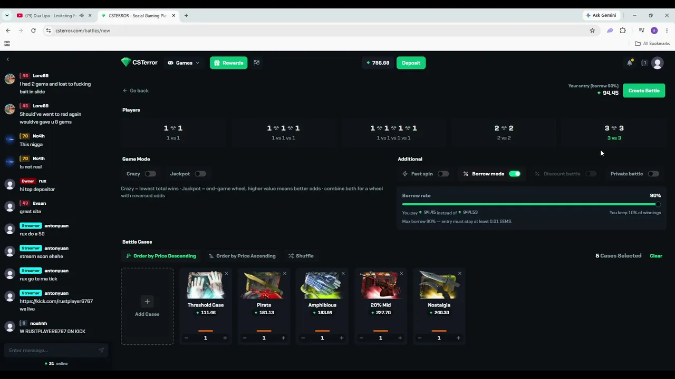
Task: Select 2 vs 2 player mode
Action: point(504,132)
